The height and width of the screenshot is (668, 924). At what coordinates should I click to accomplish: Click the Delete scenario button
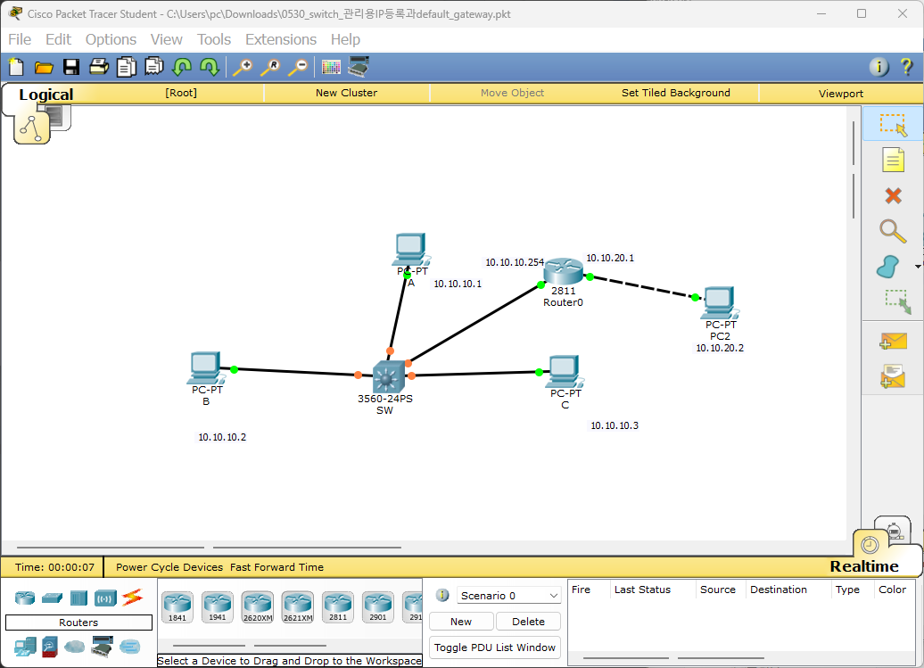(528, 622)
